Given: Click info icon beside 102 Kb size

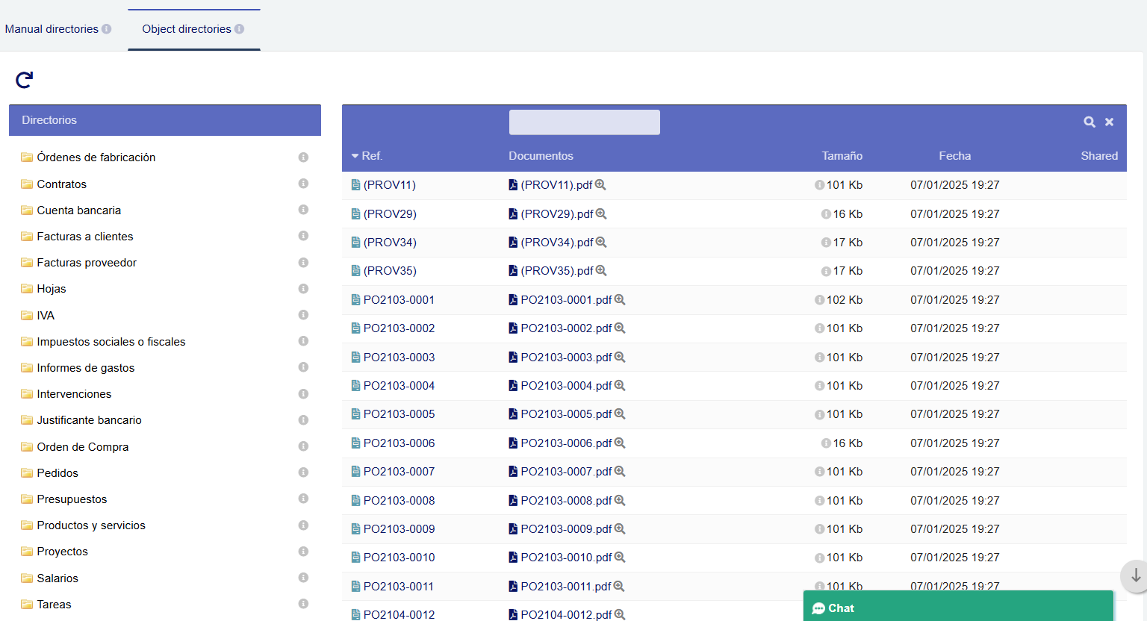Looking at the screenshot, I should coord(819,300).
